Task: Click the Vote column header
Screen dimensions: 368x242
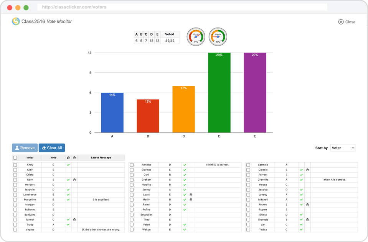Action: coord(53,158)
